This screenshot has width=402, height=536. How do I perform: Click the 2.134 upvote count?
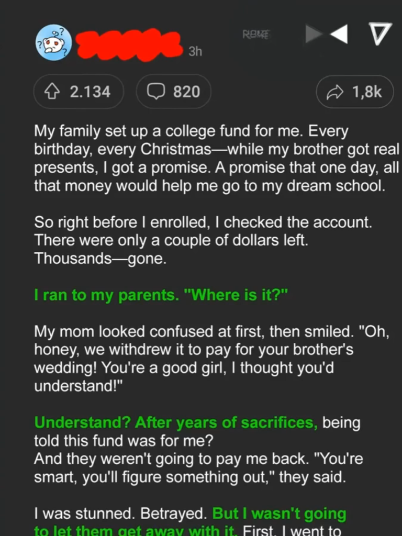[x=90, y=92]
